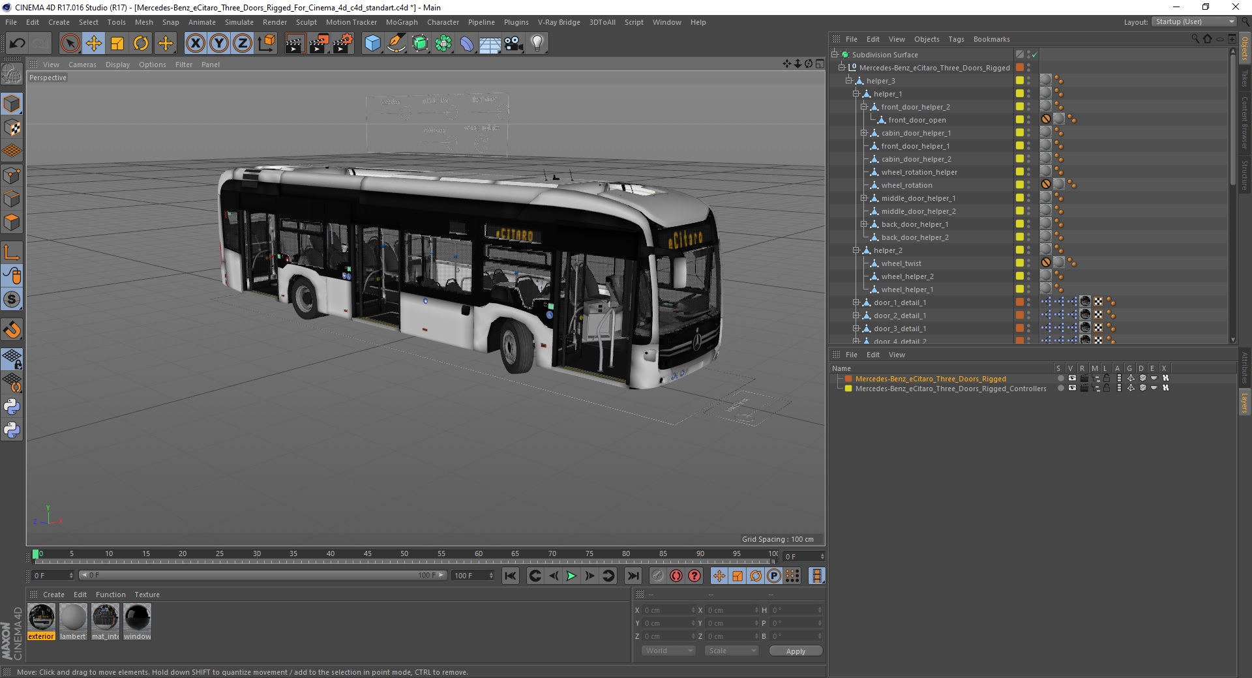Click the Undo arrow icon
This screenshot has width=1252, height=678.
coord(18,44)
